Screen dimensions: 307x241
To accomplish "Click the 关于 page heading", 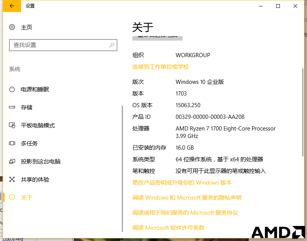I will coord(143,27).
